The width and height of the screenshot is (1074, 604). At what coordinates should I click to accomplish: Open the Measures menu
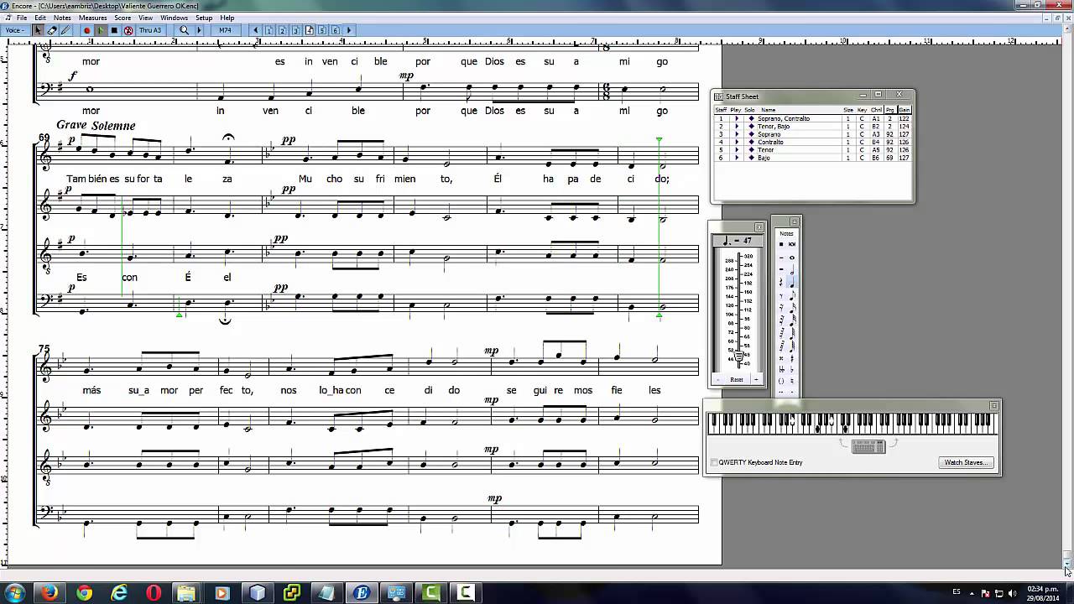pyautogui.click(x=92, y=18)
